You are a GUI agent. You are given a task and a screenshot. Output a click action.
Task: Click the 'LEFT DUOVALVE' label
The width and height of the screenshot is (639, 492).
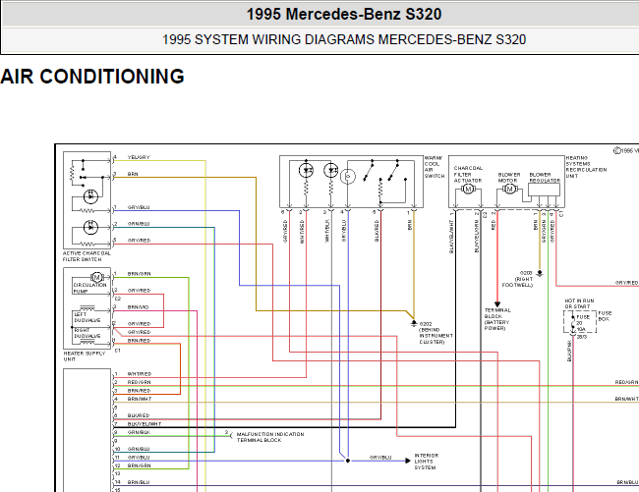tap(87, 317)
